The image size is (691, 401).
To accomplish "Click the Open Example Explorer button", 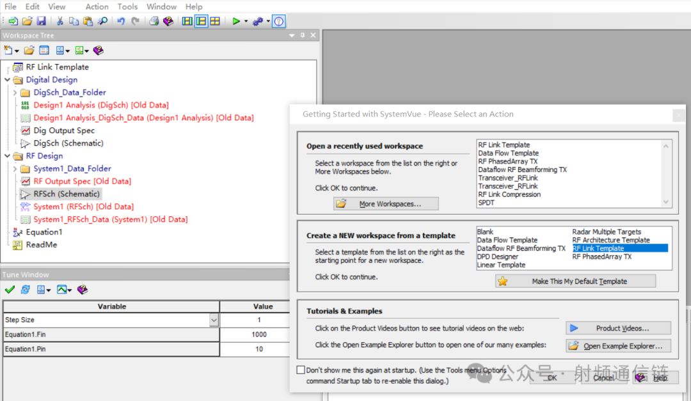I will coord(618,346).
